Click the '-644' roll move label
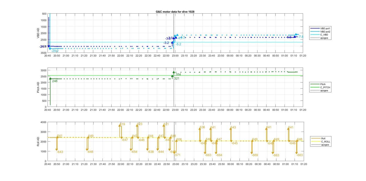Viewport: 366px width, 181px height. click(x=161, y=152)
